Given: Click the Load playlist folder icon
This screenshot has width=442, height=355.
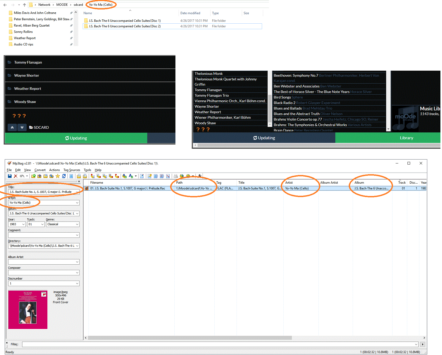Looking at the screenshot, I should pos(46,176).
